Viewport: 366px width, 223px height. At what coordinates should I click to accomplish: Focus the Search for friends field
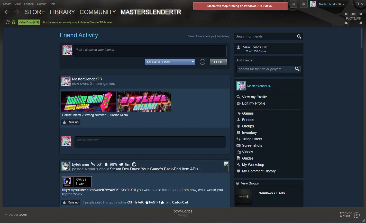[x=265, y=36]
